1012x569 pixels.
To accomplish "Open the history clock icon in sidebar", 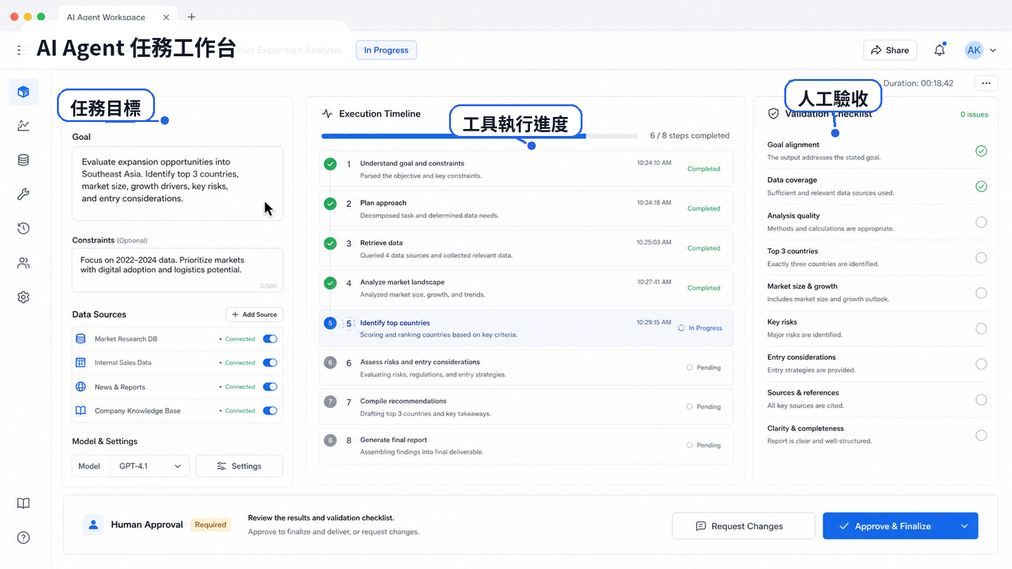I will coord(23,228).
